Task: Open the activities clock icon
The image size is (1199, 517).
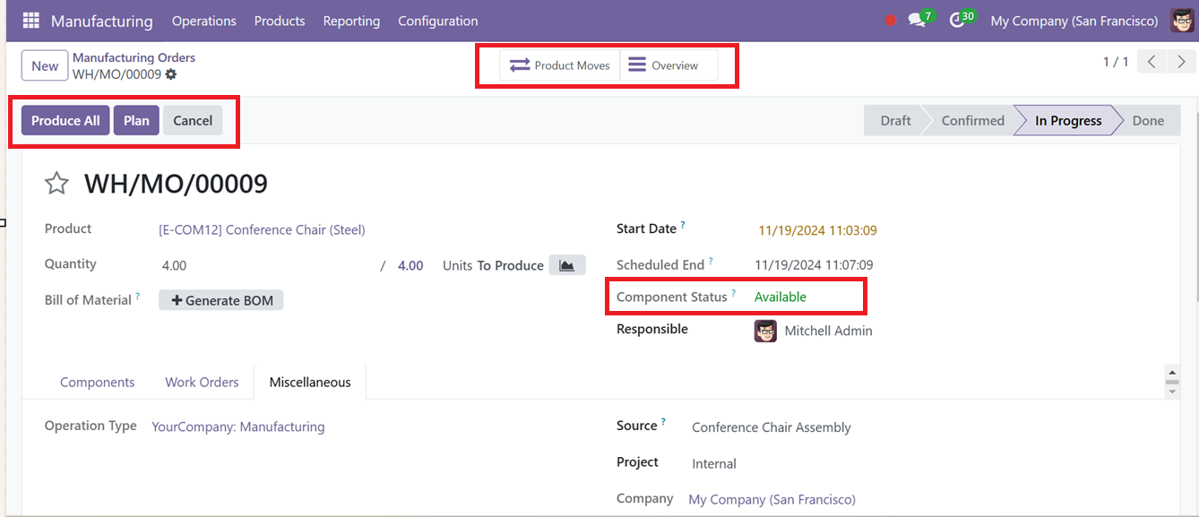Action: 957,21
